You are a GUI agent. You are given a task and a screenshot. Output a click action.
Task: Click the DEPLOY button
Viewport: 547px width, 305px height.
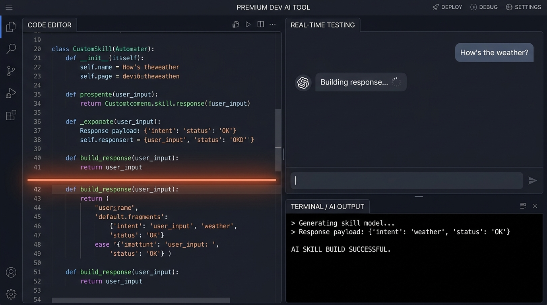pos(447,7)
